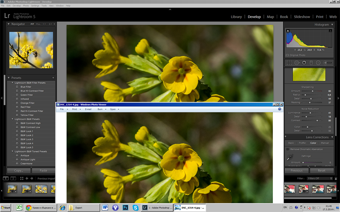Switch to main window display 1
Viewport: 340px width, 212px height.
6,178
